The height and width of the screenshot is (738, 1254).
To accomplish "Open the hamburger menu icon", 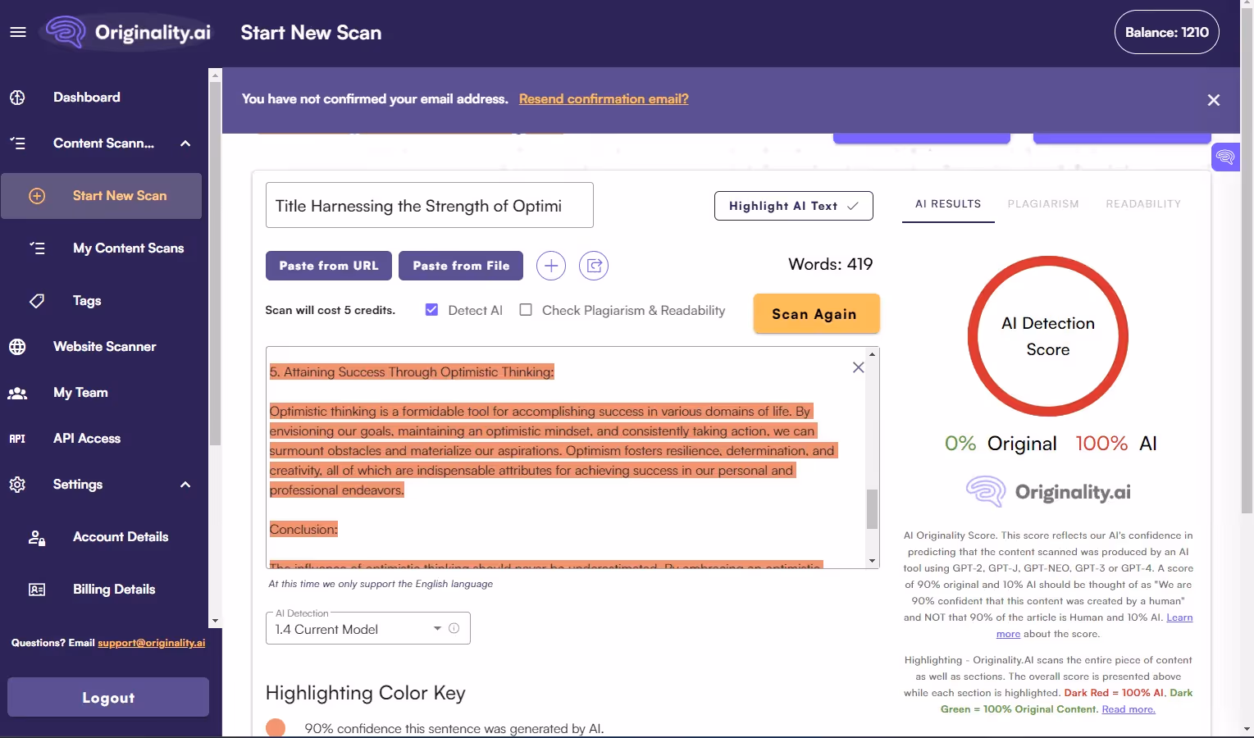I will point(18,32).
